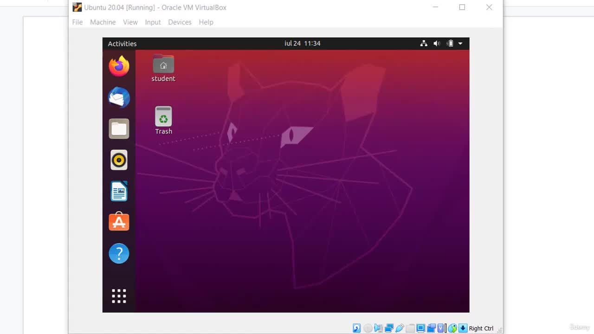Open the Devices menu

point(180,22)
